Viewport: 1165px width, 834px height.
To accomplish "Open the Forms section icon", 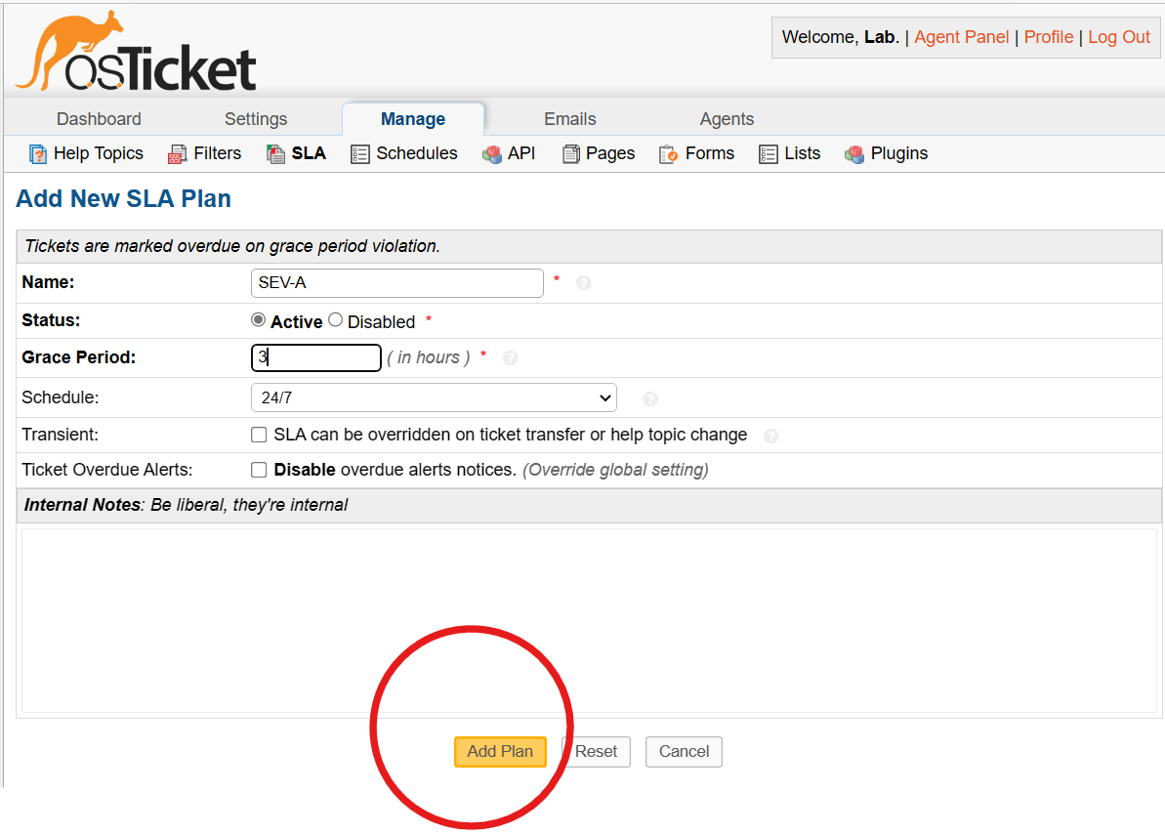I will click(670, 153).
